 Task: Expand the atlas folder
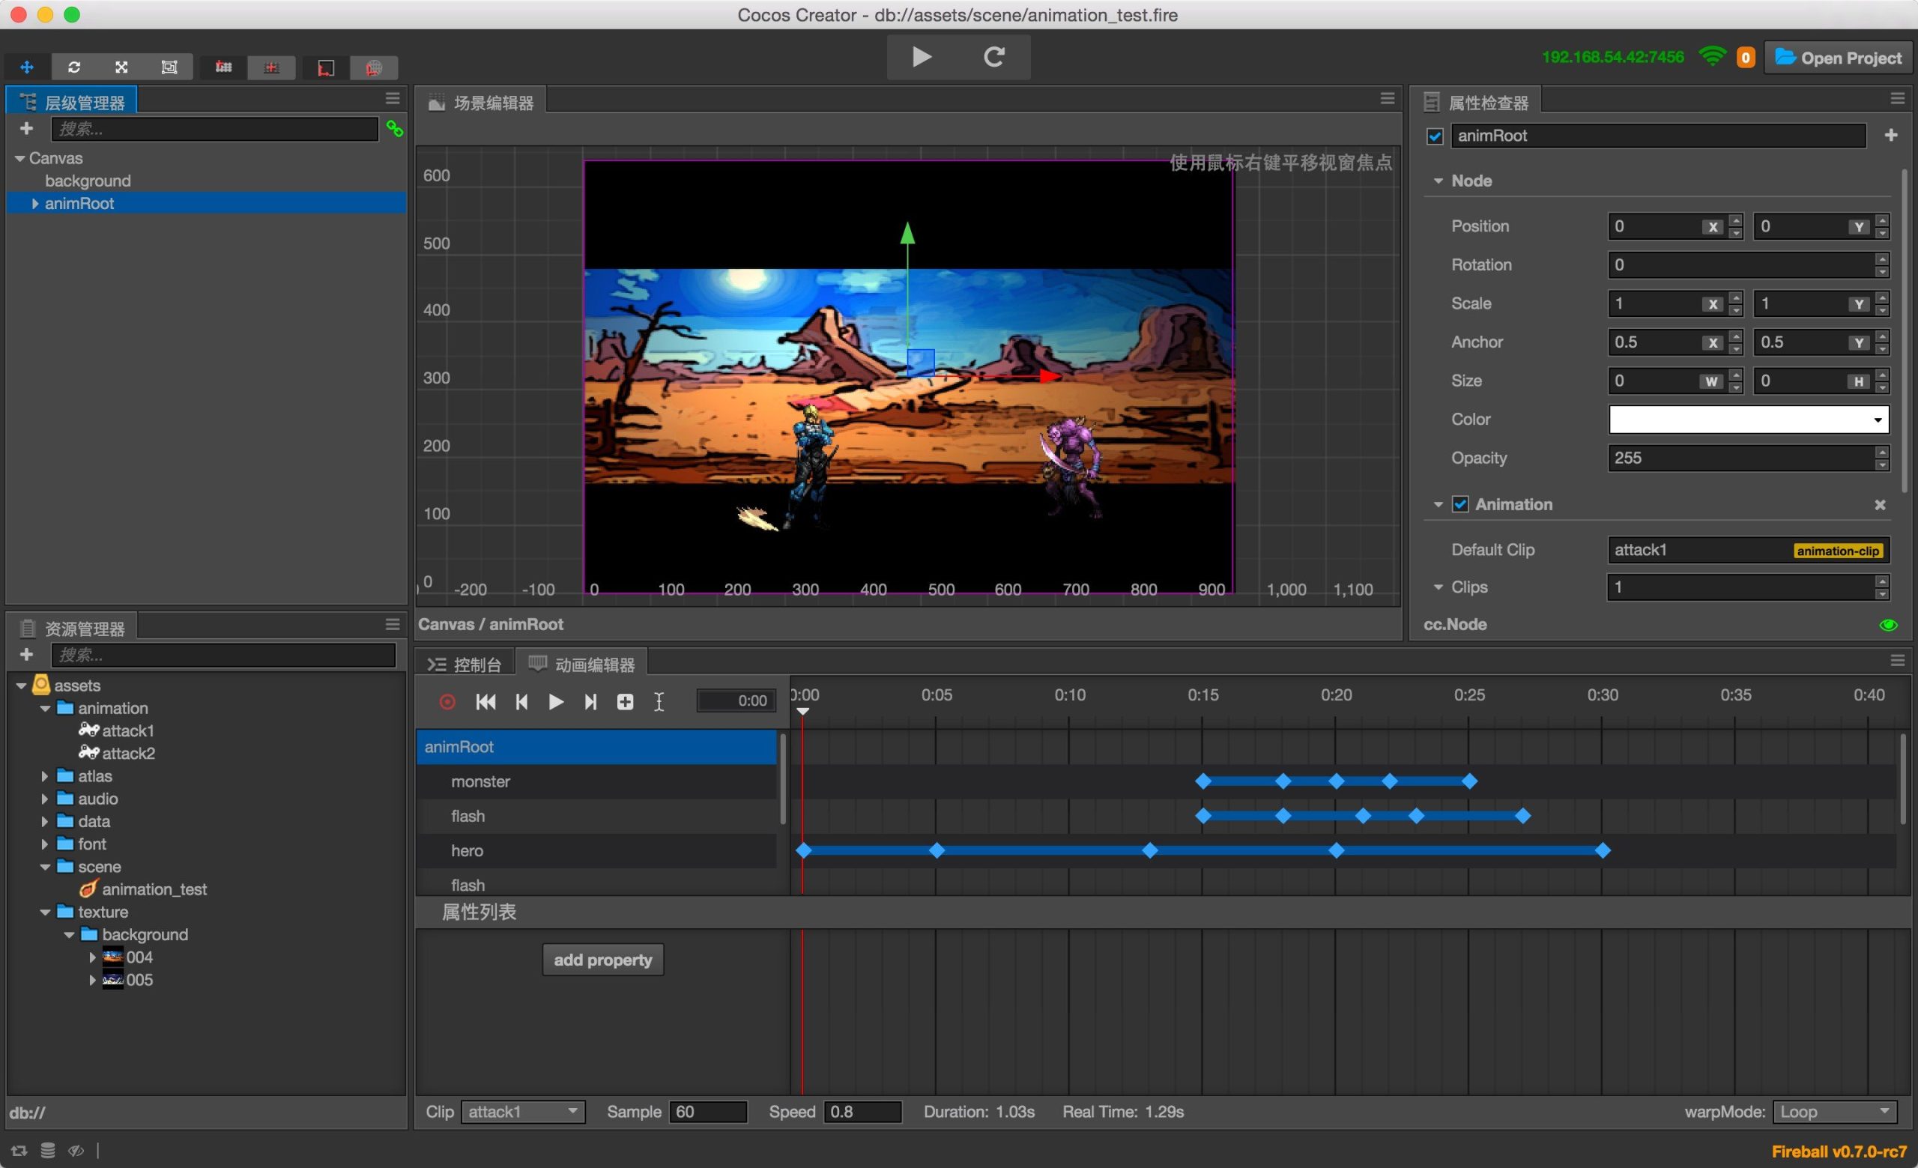[x=44, y=776]
